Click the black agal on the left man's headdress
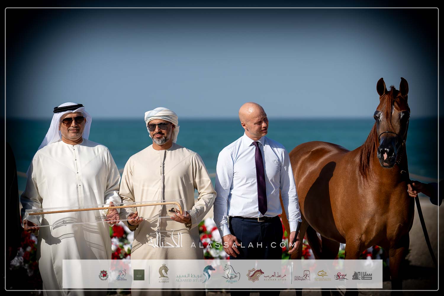The height and width of the screenshot is (296, 444). click(x=69, y=108)
